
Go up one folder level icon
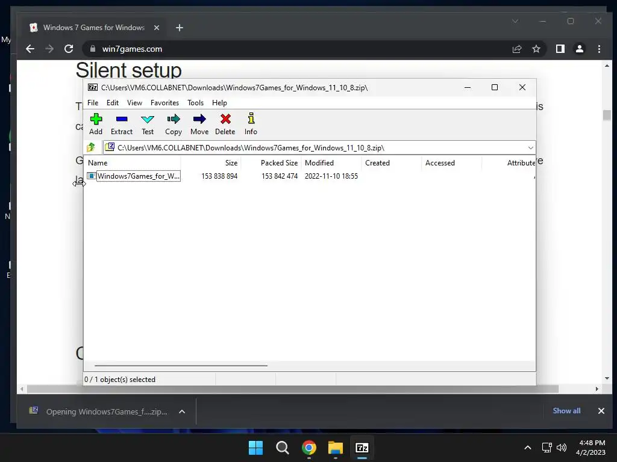coord(92,147)
